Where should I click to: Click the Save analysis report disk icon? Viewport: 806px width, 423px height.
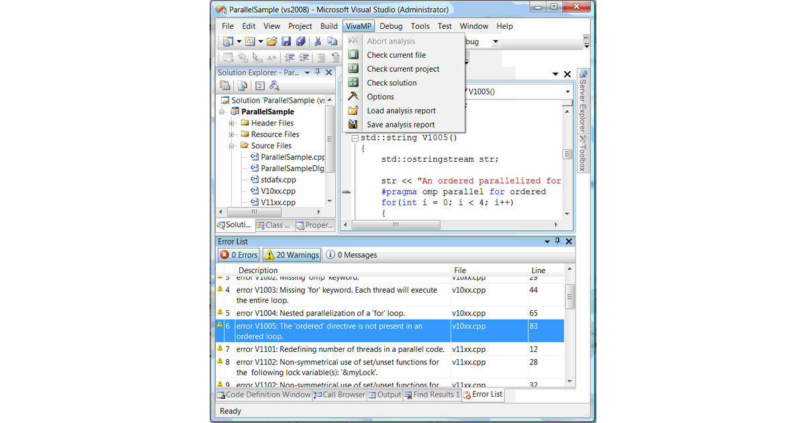(353, 124)
